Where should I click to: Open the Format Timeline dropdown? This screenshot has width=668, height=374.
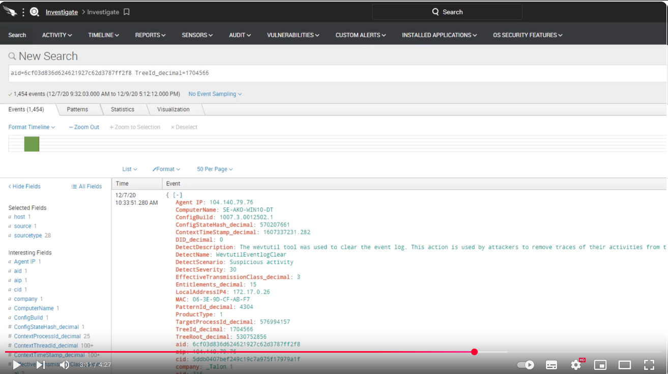[x=32, y=127]
